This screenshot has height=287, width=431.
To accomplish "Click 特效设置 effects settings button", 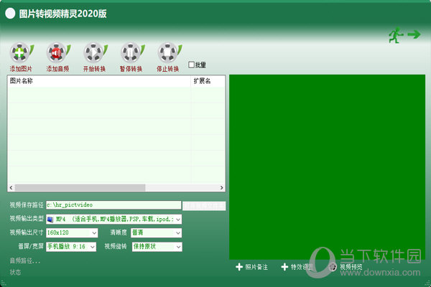I will coord(297,267).
